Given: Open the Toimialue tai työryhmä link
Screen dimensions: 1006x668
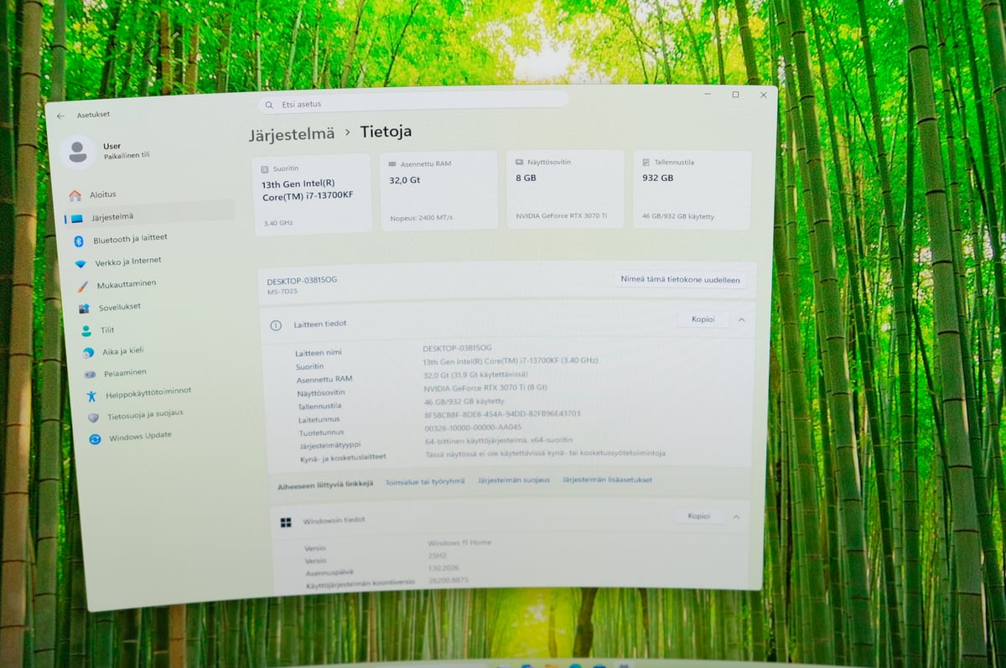Looking at the screenshot, I should click(x=424, y=482).
